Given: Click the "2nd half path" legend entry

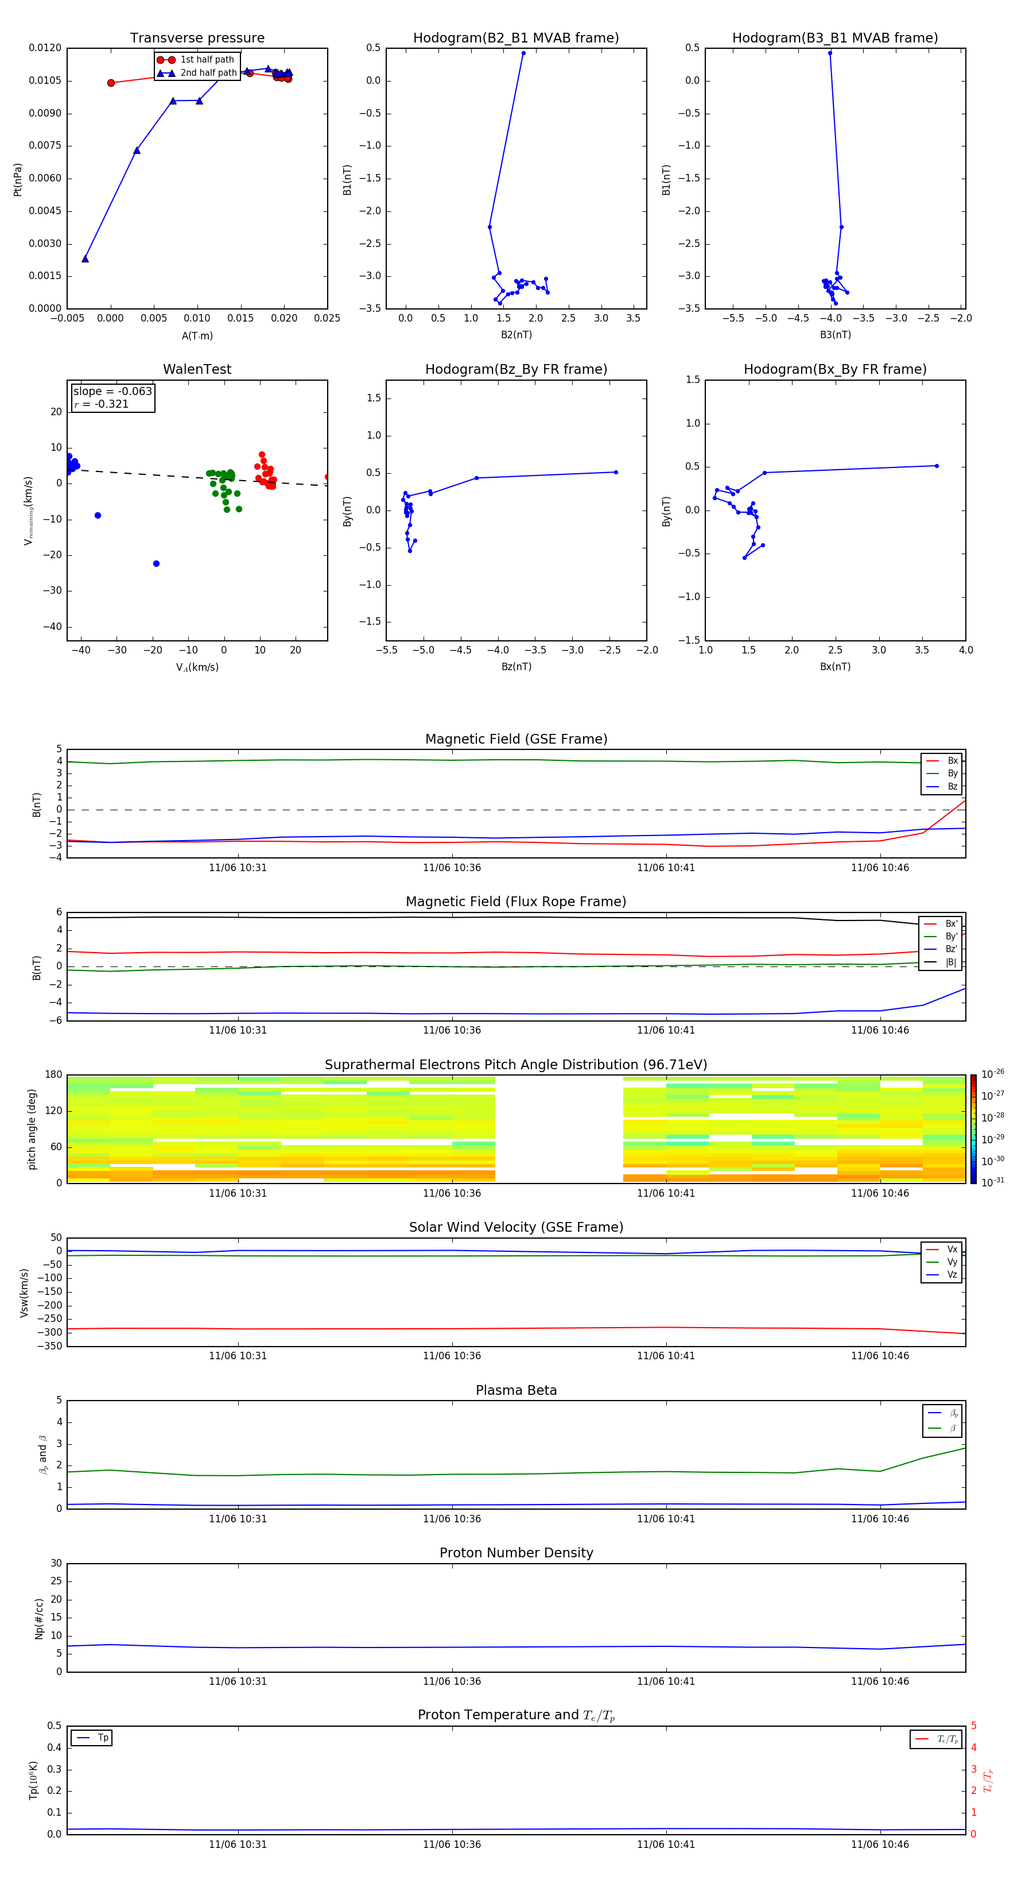Looking at the screenshot, I should click(196, 73).
